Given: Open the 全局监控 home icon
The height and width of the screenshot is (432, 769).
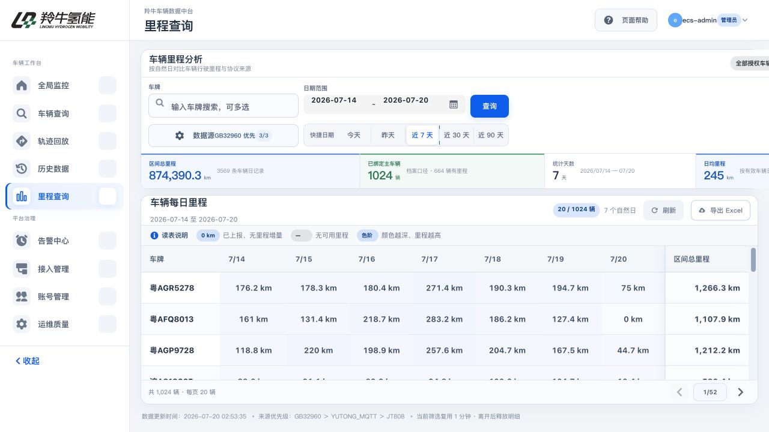Looking at the screenshot, I should click(x=22, y=85).
